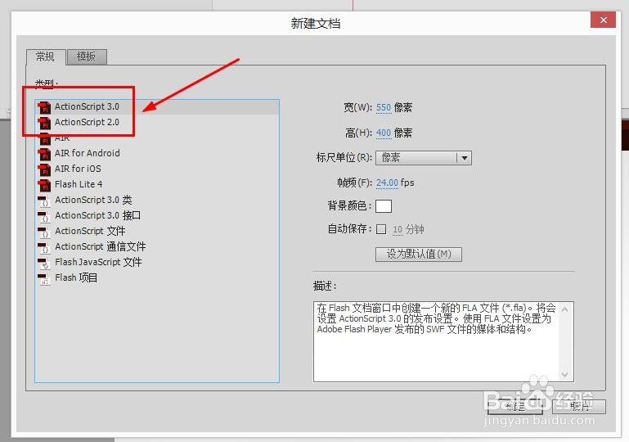Open the 标尺单位 dropdown
The height and width of the screenshot is (442, 629).
(x=423, y=158)
